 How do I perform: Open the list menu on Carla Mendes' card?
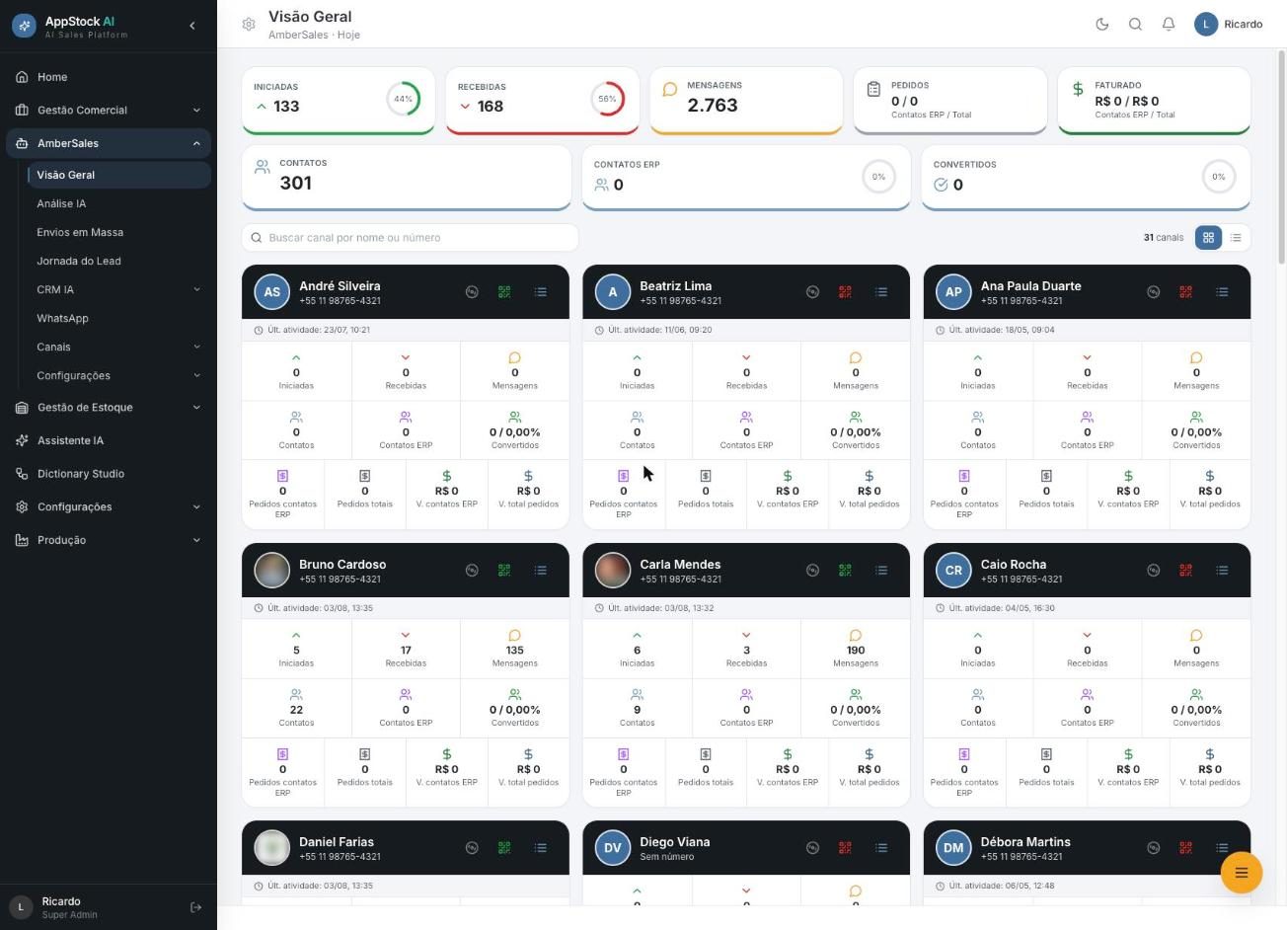(881, 571)
